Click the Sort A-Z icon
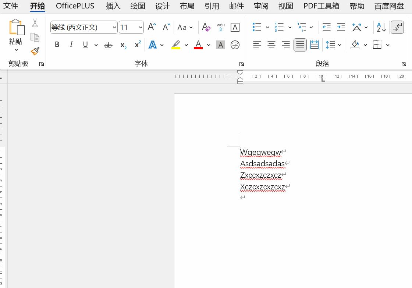The width and height of the screenshot is (412, 288). click(381, 27)
